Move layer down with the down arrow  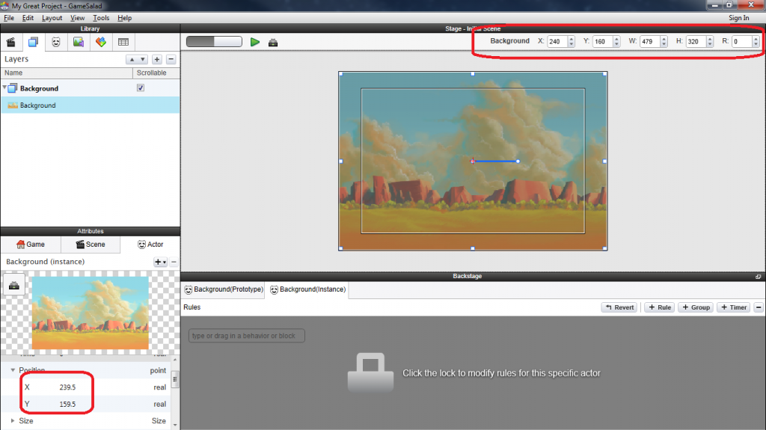[x=142, y=59]
